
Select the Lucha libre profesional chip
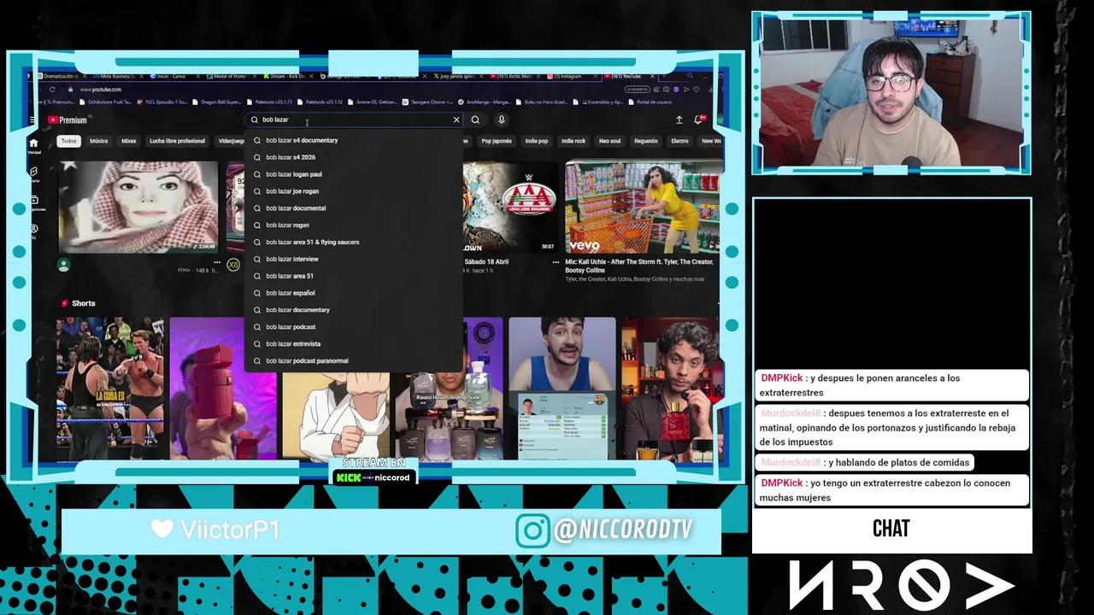177,141
